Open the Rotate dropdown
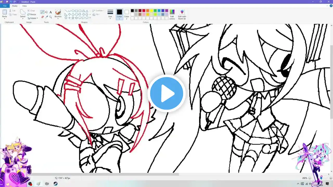Screen dimensions: 333x187 pos(33,18)
